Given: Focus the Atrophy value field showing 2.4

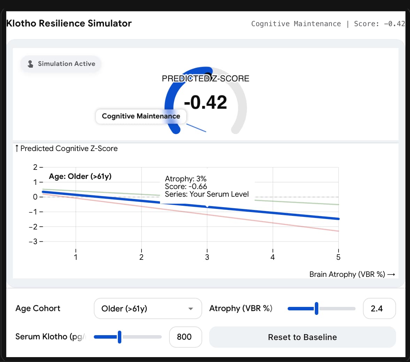Looking at the screenshot, I should coord(379,309).
